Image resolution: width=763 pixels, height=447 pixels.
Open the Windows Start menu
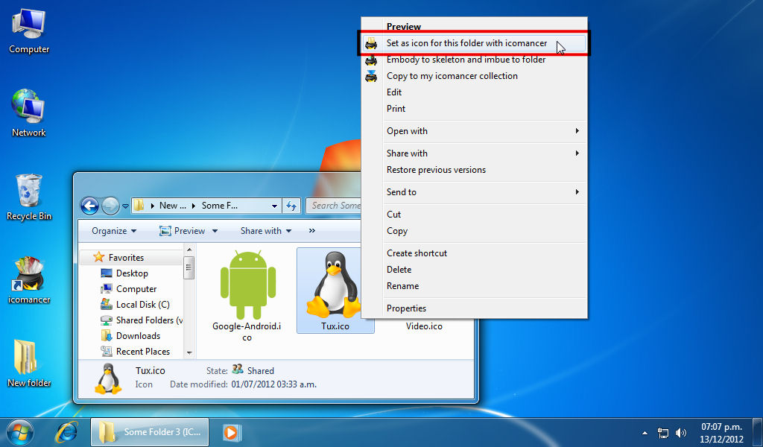point(20,432)
